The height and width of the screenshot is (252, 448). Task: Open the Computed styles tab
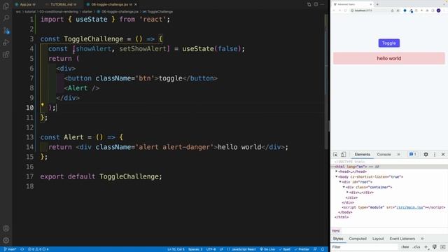(x=358, y=239)
